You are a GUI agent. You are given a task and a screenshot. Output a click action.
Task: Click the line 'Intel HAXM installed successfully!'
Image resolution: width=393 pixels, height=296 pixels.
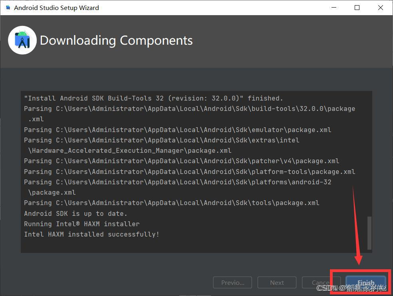[91, 235]
